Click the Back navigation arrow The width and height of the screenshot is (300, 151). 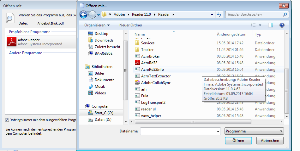coord(83,15)
